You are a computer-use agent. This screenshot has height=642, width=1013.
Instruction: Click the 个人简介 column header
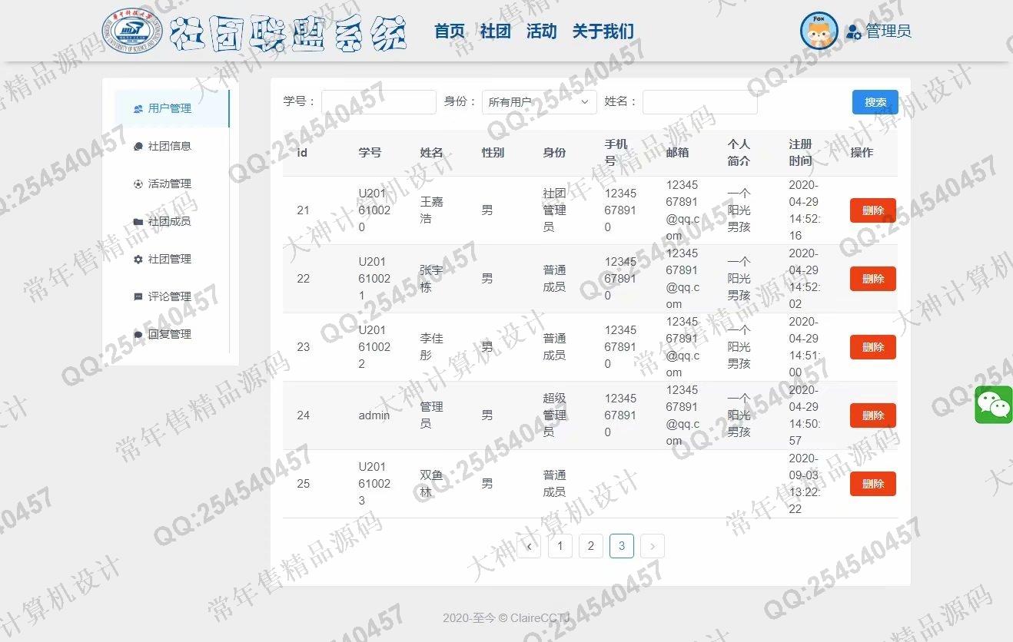point(739,153)
